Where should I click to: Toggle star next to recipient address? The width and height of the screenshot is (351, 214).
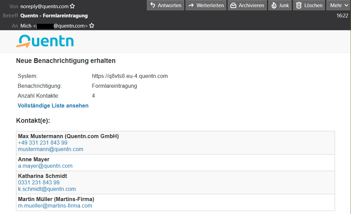coord(91,26)
